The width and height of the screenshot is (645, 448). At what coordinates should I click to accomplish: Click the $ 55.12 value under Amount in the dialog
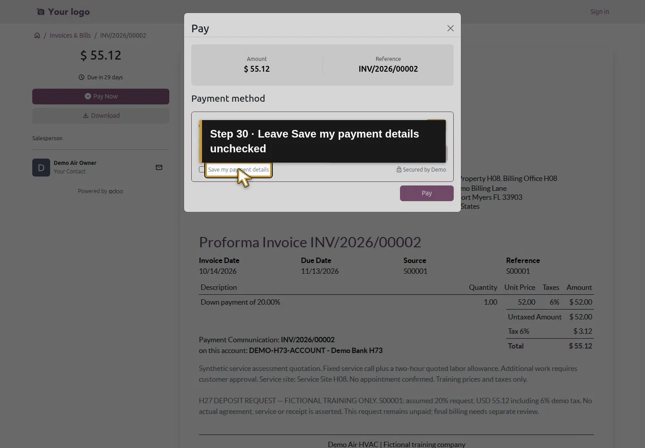click(x=257, y=69)
